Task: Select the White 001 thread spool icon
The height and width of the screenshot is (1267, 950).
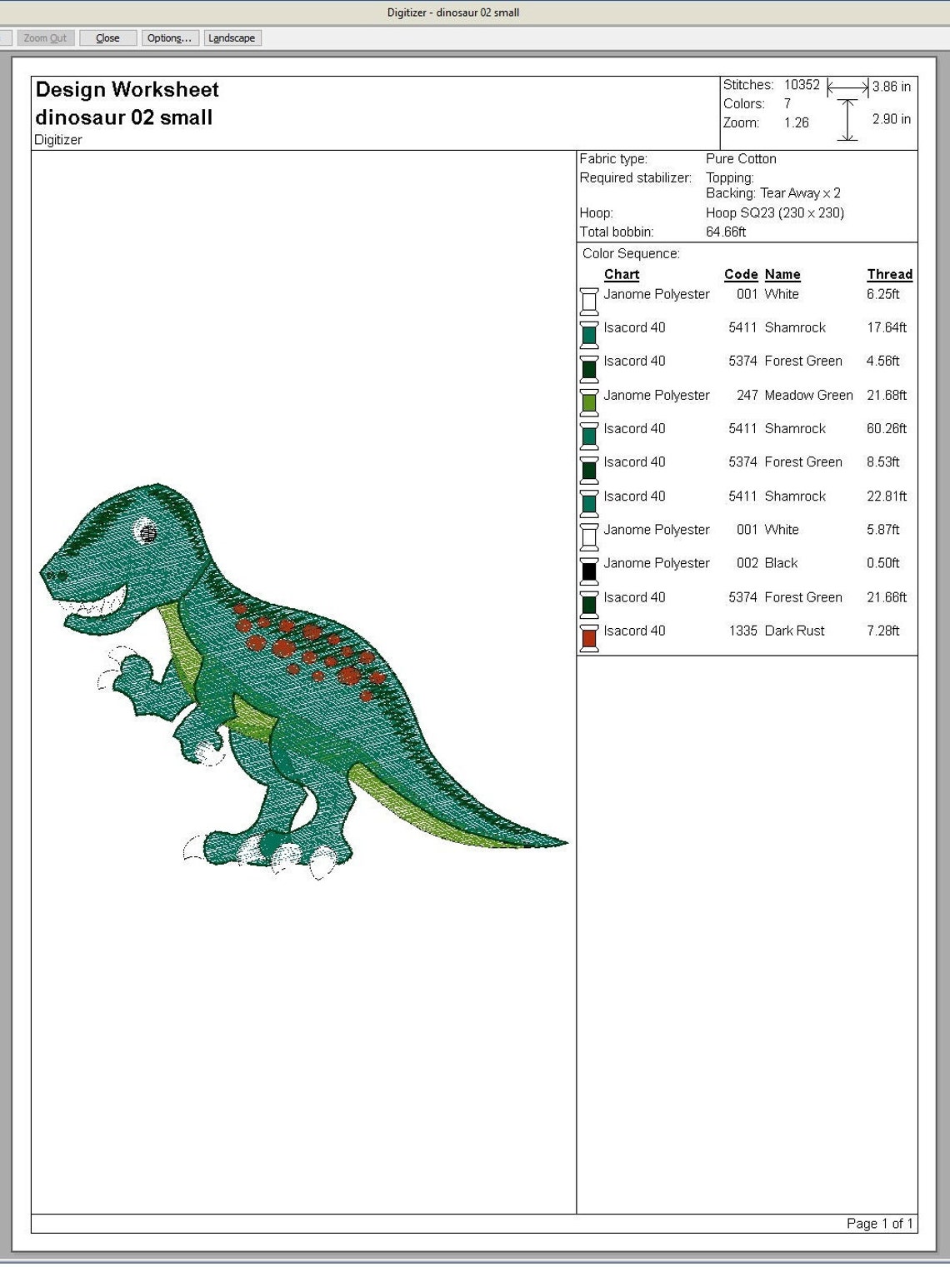Action: tap(589, 300)
